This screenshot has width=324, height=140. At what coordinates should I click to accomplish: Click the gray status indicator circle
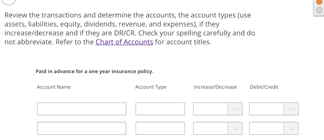click(x=319, y=10)
